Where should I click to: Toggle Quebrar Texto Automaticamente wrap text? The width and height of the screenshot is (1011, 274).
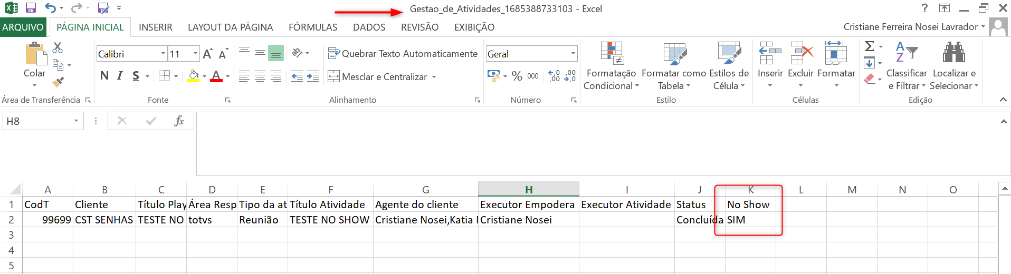point(403,54)
